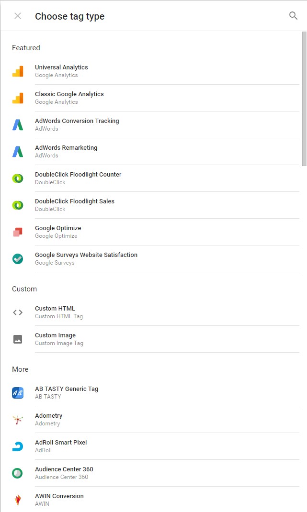Select AdWords Remarketing tag type
The height and width of the screenshot is (512, 307).
click(66, 151)
